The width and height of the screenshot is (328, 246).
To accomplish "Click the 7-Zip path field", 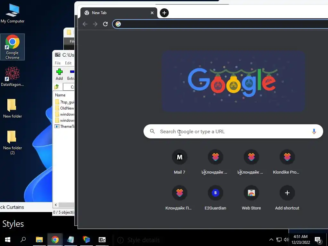I will (69, 87).
